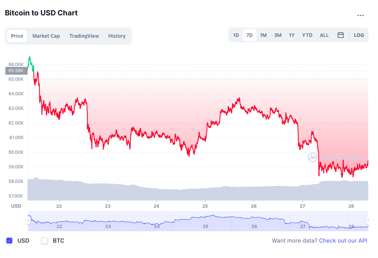This screenshot has height=258, width=378.
Task: Click the 65.58K price axis label
Action: pyautogui.click(x=15, y=71)
